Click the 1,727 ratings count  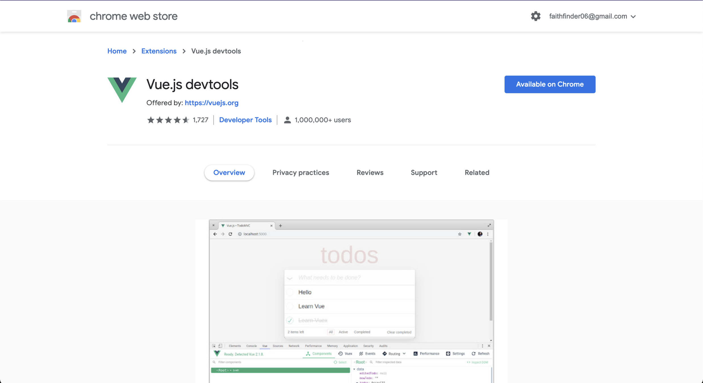pyautogui.click(x=200, y=120)
